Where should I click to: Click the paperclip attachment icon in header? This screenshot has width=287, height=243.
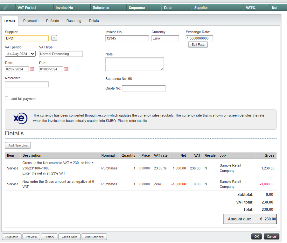5,7
